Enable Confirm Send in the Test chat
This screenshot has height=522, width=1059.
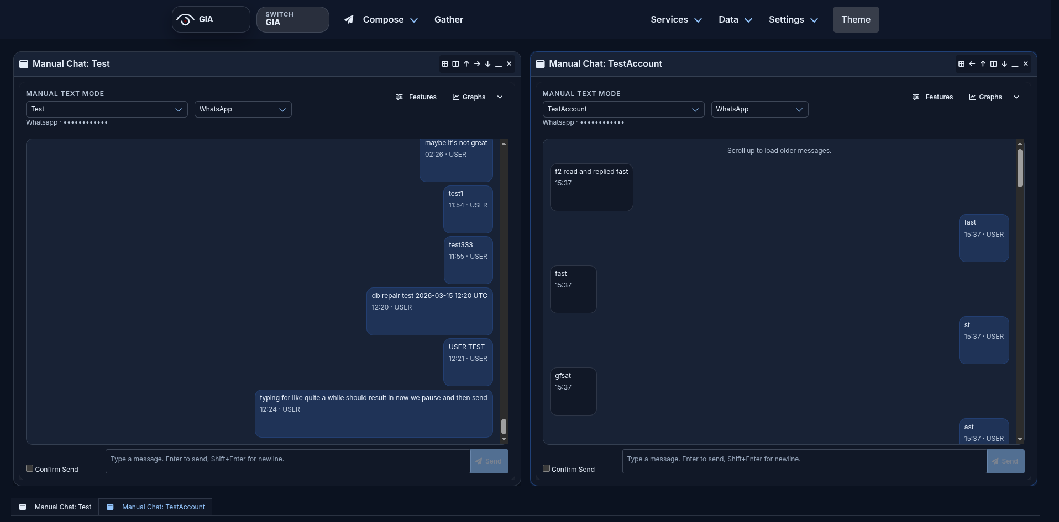(x=29, y=468)
